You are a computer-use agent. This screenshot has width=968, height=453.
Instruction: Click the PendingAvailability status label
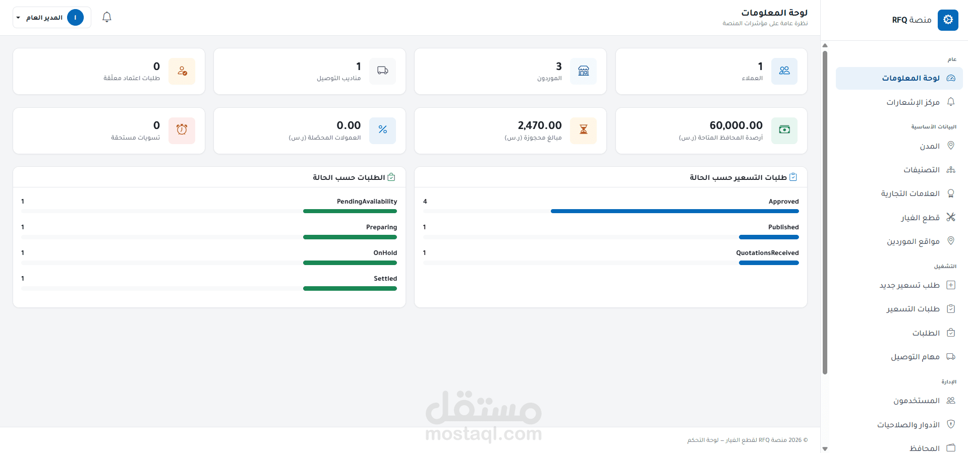(x=367, y=202)
